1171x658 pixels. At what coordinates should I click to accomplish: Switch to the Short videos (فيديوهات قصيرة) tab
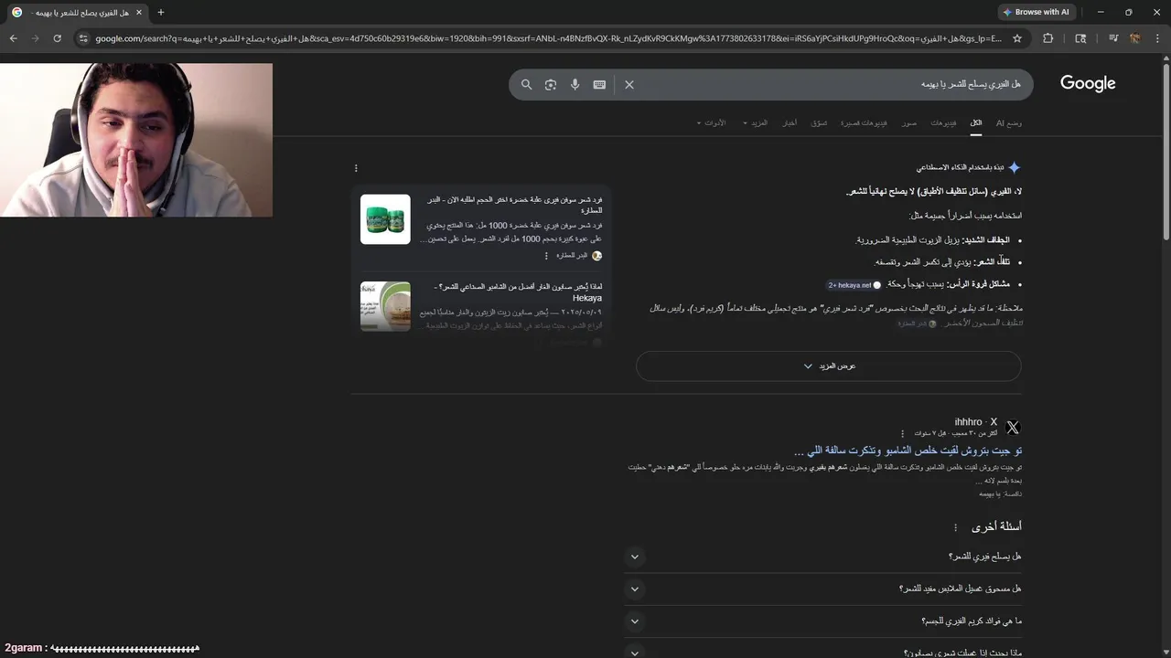click(x=864, y=122)
